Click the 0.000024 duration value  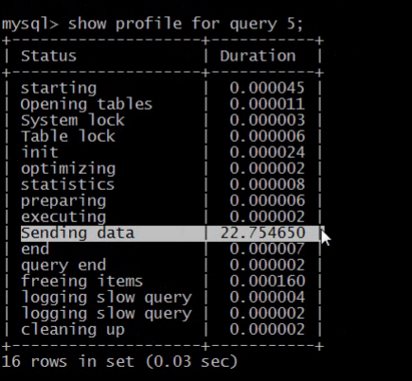tap(267, 152)
